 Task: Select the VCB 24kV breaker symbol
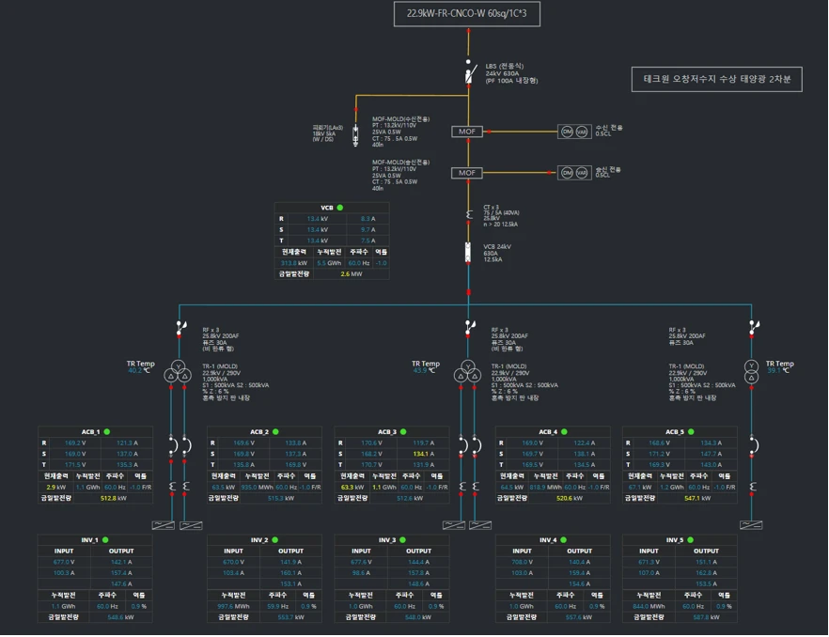468,253
